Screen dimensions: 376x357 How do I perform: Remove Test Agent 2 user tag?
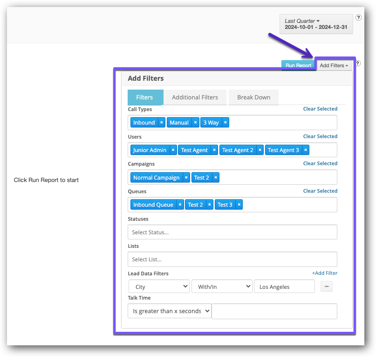pos(260,150)
